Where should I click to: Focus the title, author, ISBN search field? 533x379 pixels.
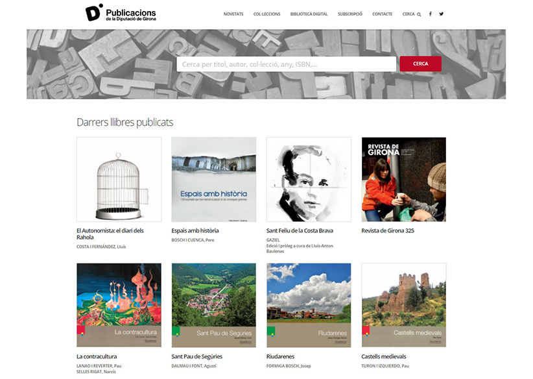[286, 64]
